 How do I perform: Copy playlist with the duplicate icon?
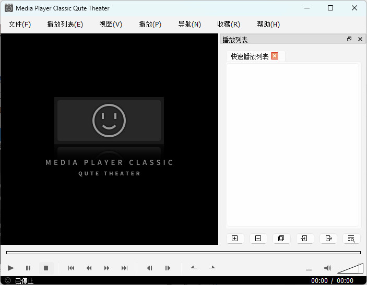click(x=281, y=238)
